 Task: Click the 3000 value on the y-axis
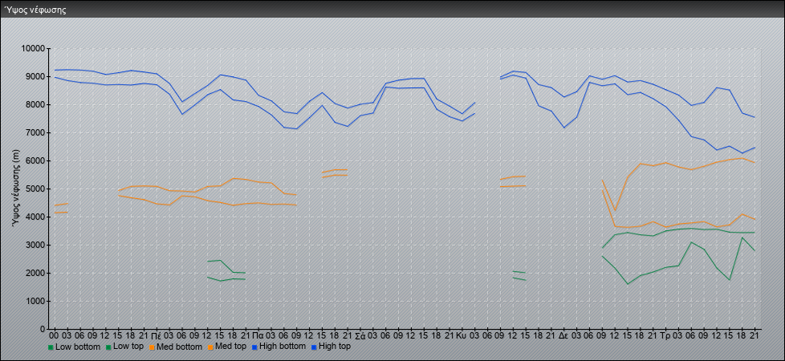(x=35, y=245)
